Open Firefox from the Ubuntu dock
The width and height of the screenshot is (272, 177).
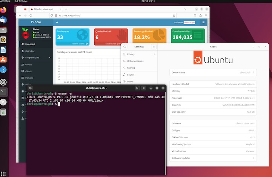point(3,11)
